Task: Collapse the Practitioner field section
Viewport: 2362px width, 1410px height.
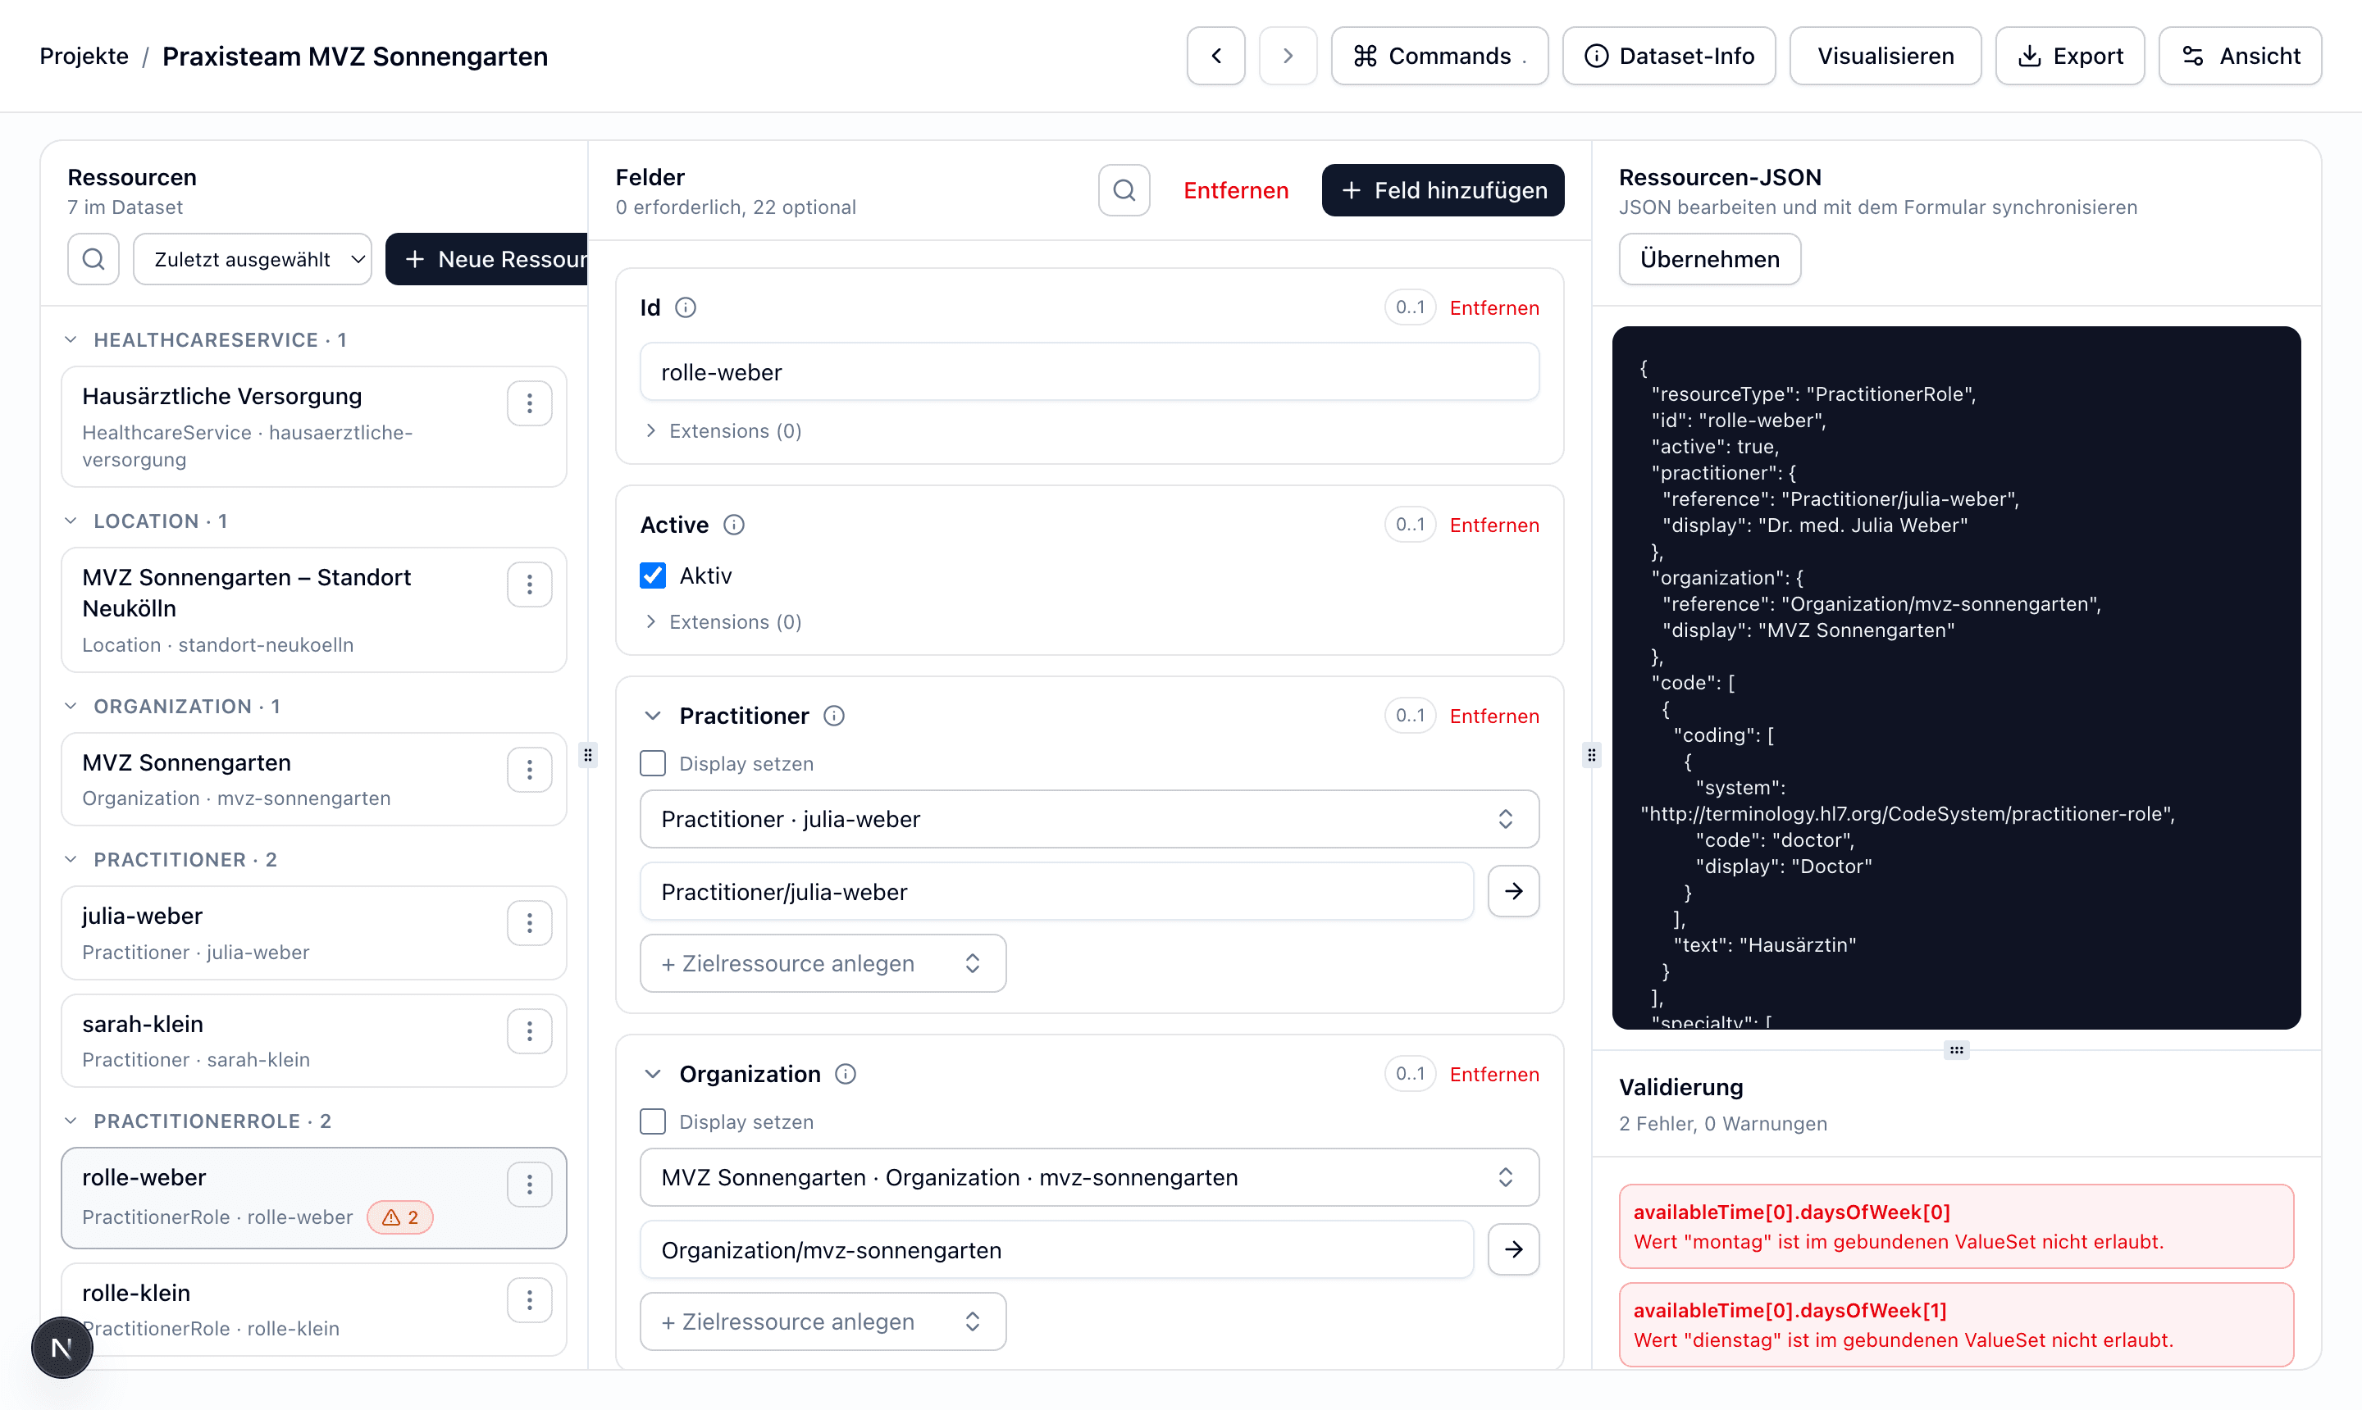Action: click(x=653, y=716)
